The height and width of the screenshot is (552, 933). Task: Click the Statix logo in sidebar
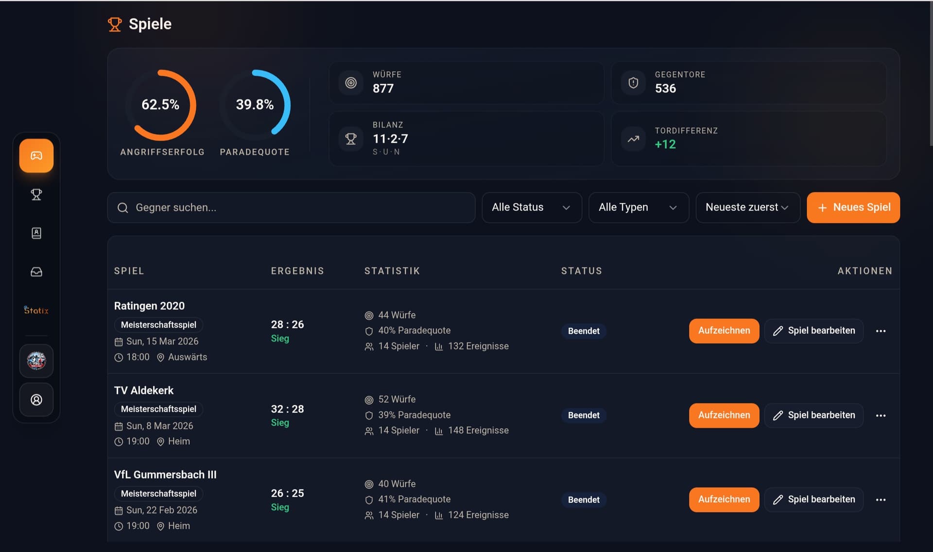point(36,310)
